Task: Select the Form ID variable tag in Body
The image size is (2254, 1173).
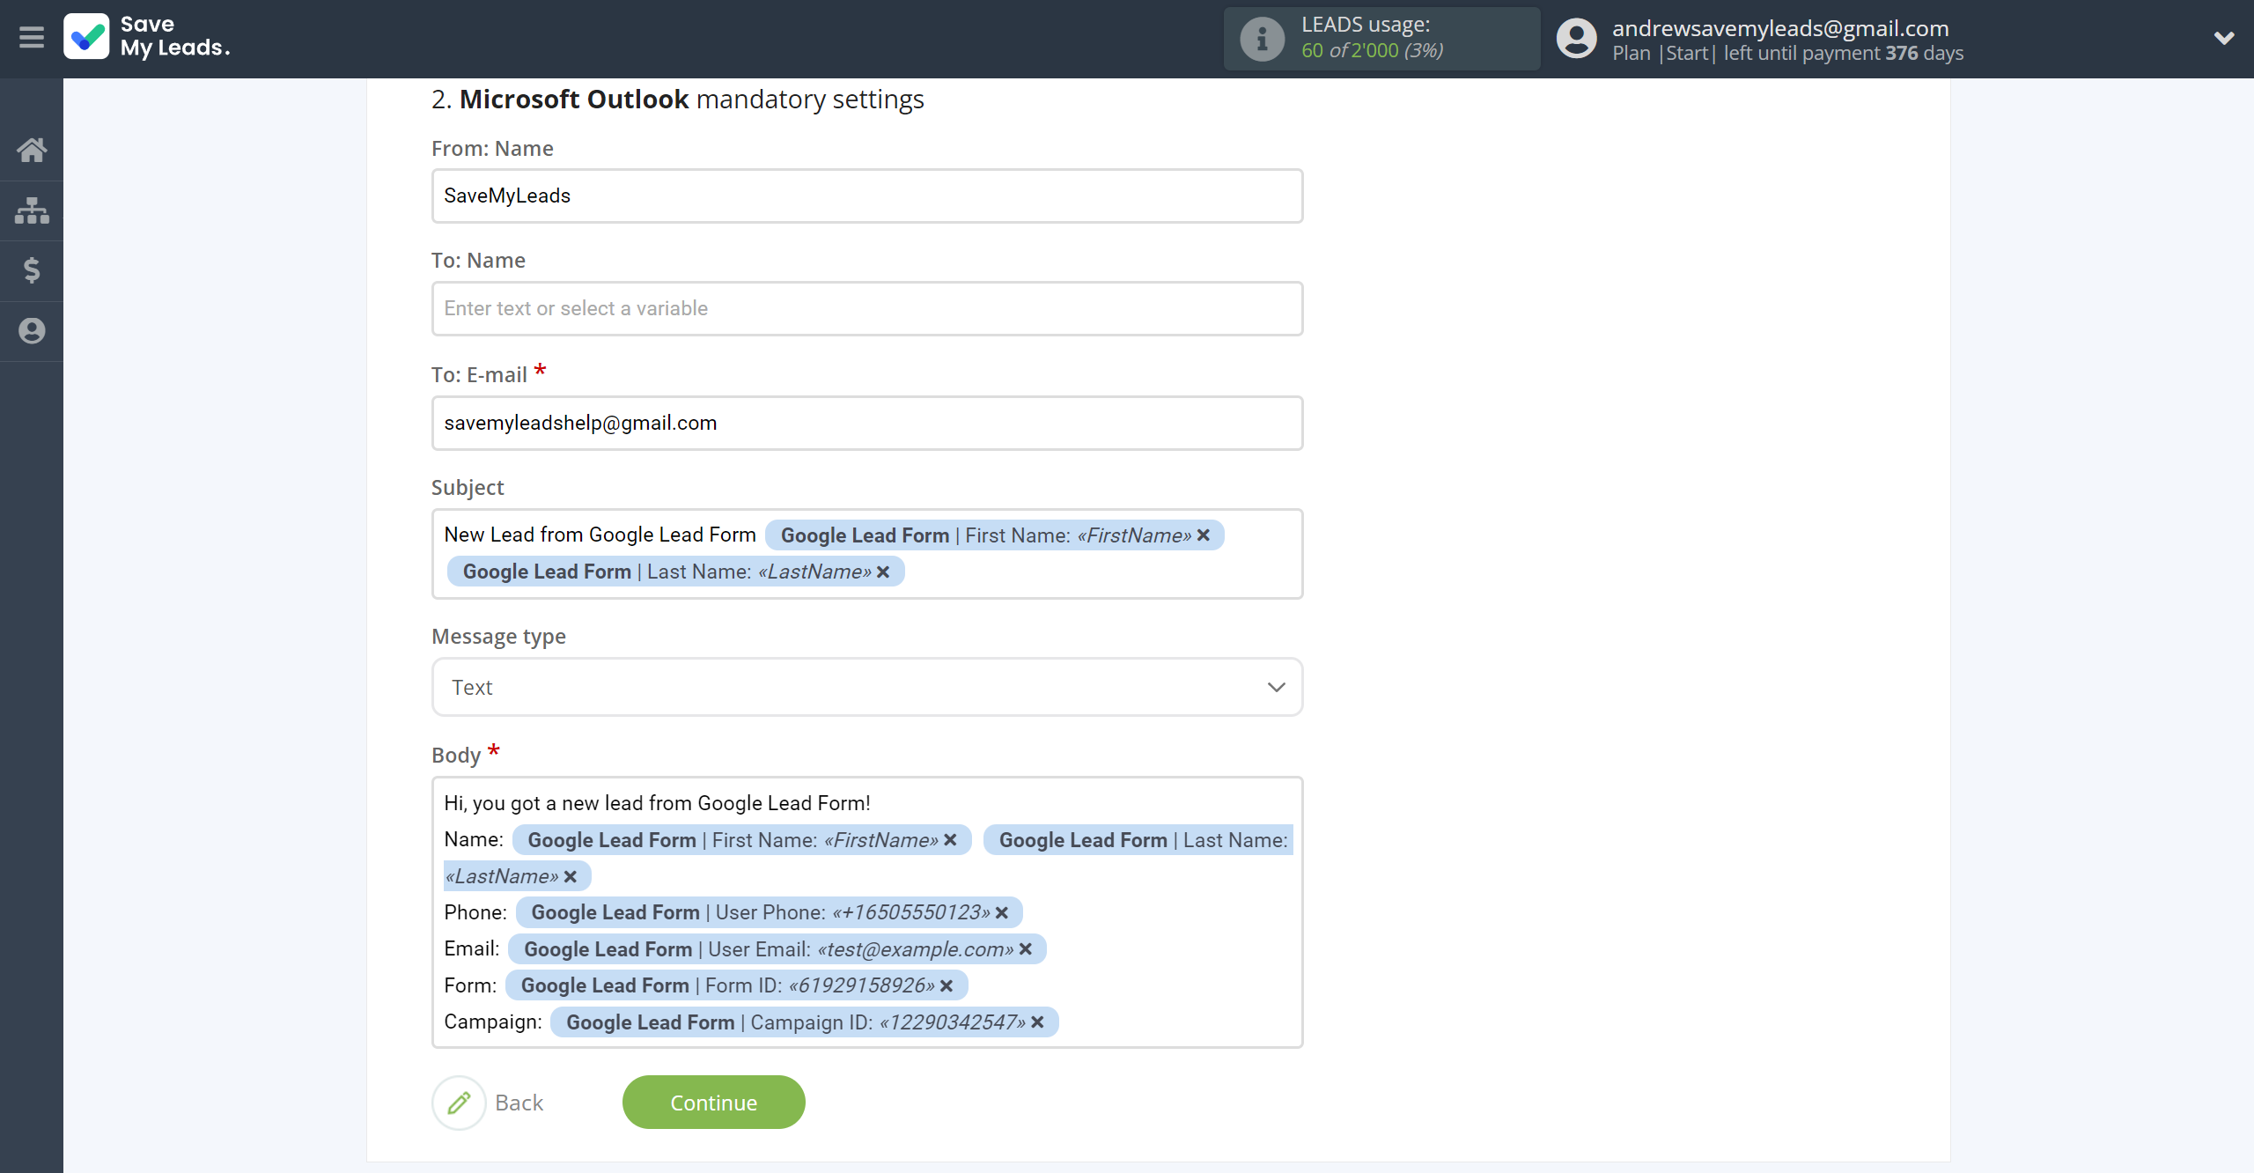Action: 736,985
